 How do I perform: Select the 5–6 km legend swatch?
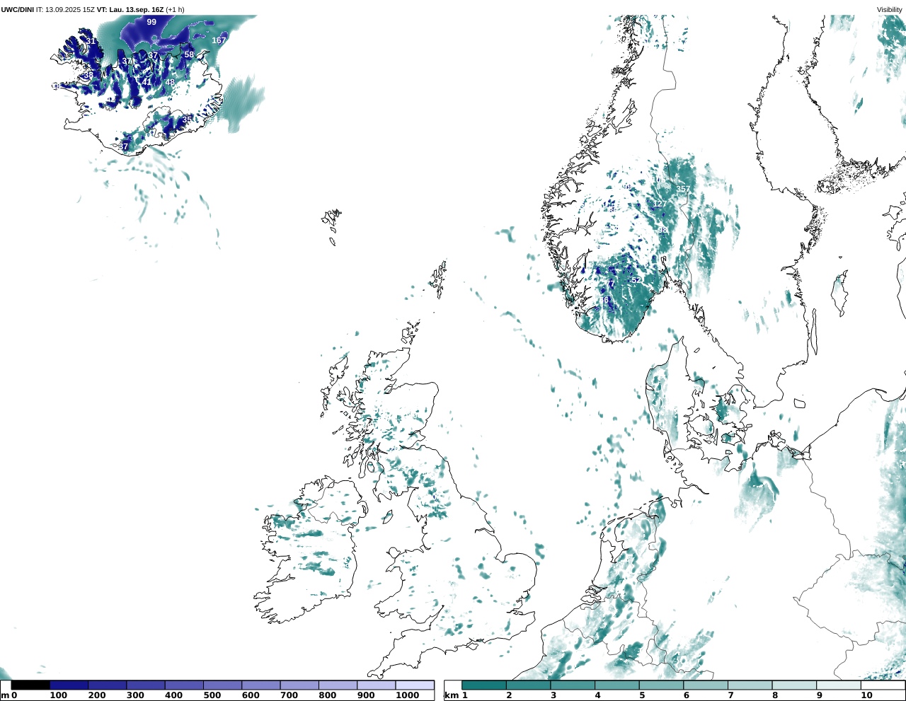pyautogui.click(x=661, y=685)
